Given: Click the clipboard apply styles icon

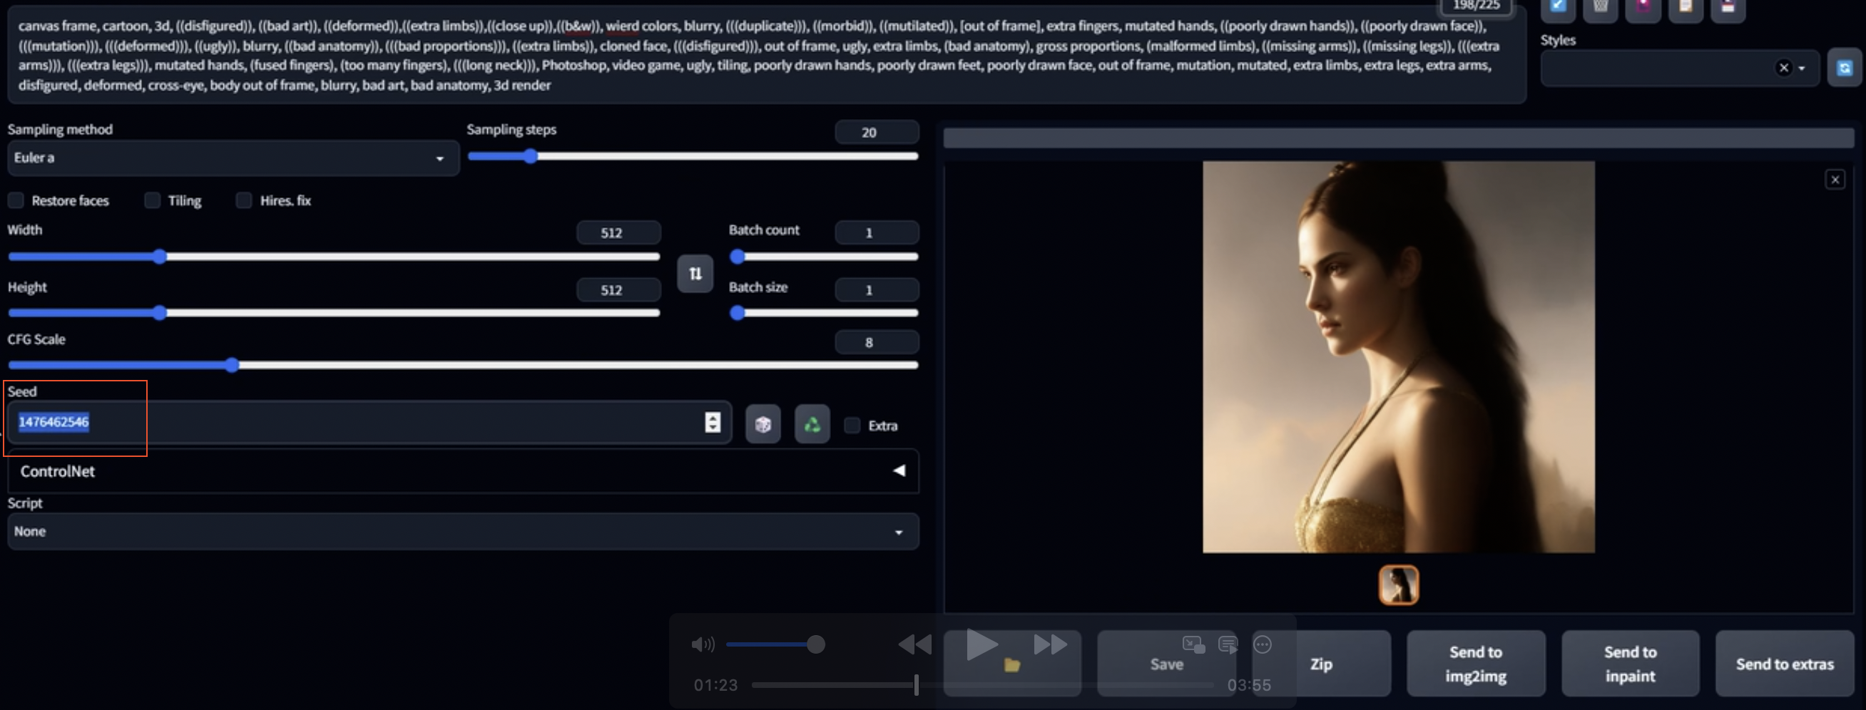Looking at the screenshot, I should 1686,7.
